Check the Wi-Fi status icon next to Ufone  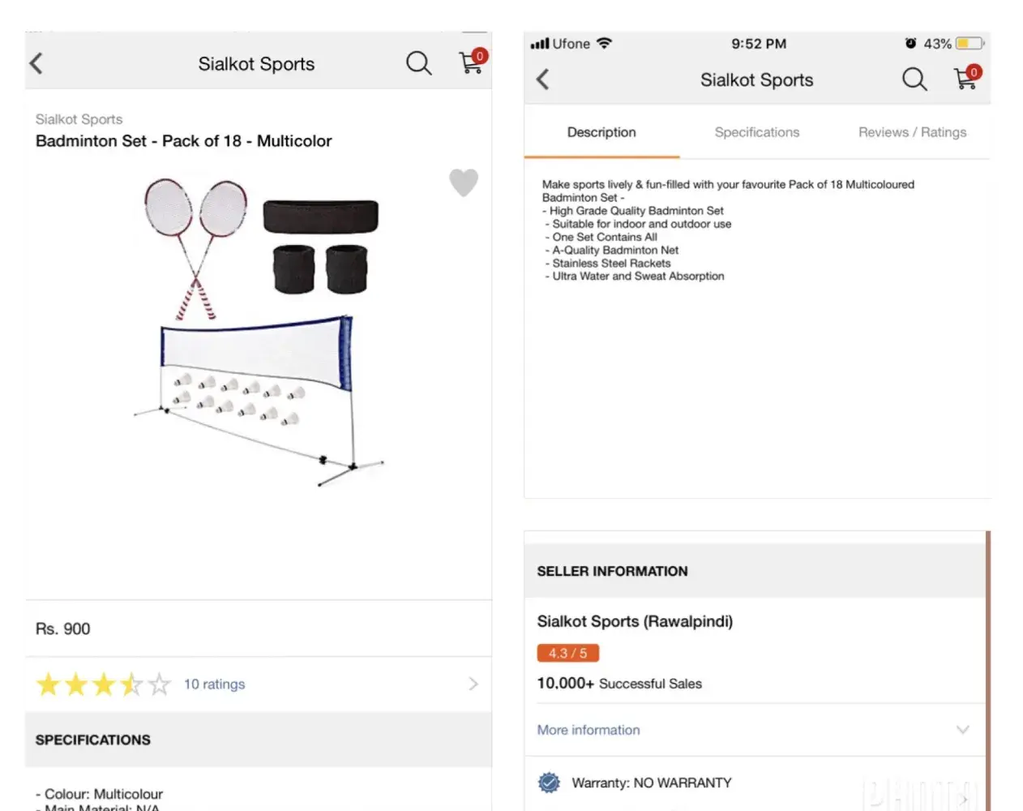(x=604, y=44)
